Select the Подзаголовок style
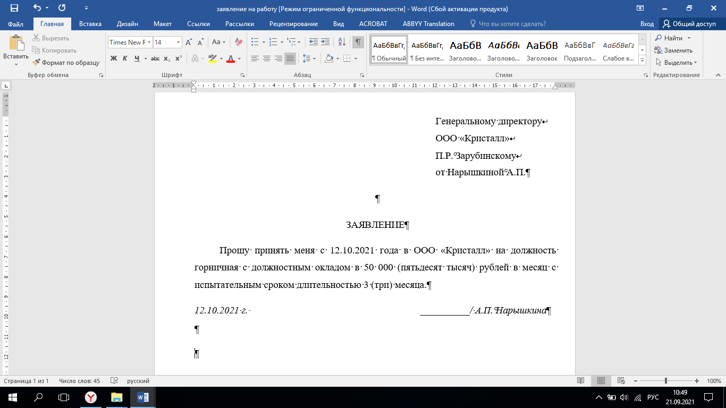Screen dimensions: 726x408 pyautogui.click(x=580, y=50)
